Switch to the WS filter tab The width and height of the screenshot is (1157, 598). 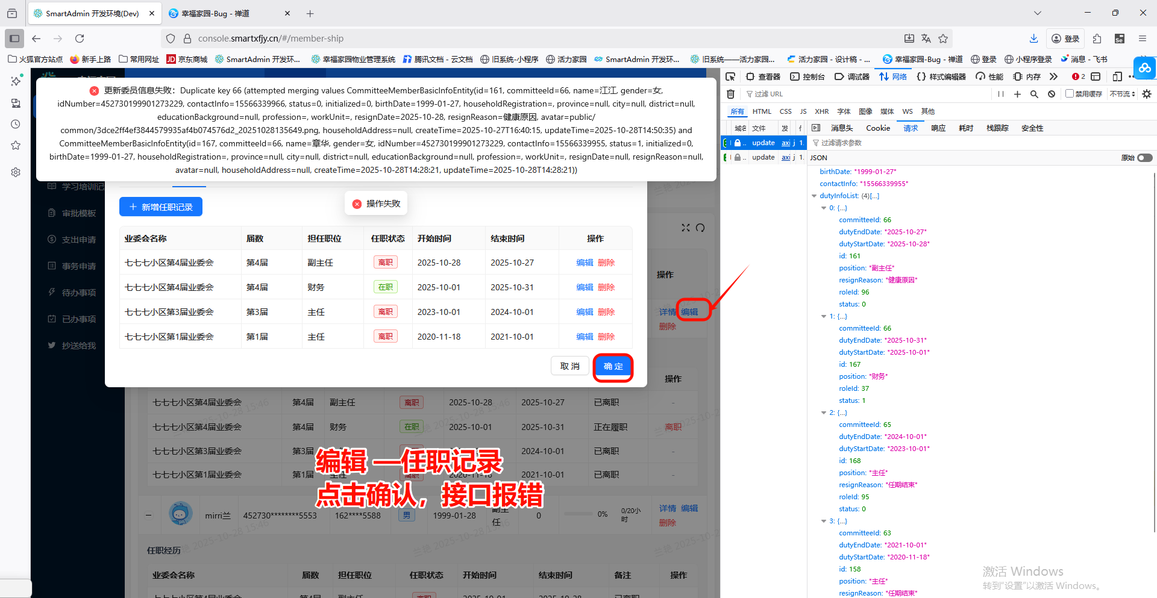point(908,111)
